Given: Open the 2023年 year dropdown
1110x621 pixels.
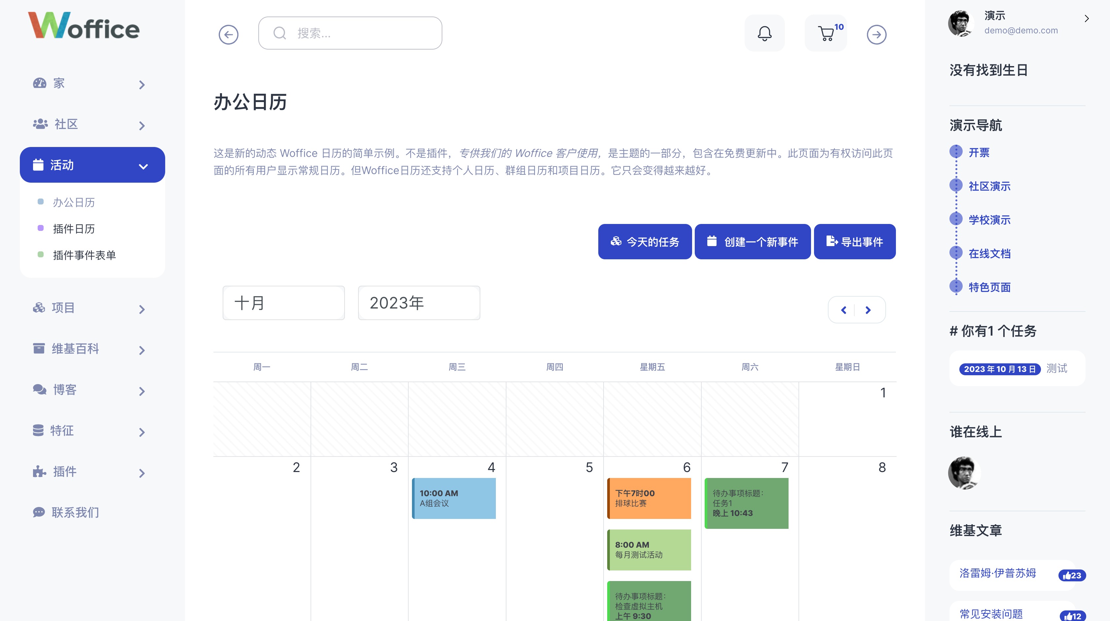Looking at the screenshot, I should pyautogui.click(x=419, y=303).
